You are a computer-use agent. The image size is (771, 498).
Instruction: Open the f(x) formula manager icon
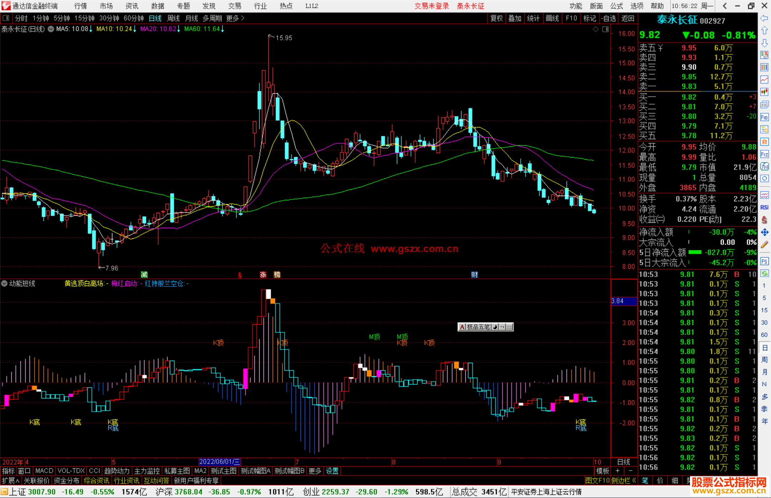click(x=764, y=166)
